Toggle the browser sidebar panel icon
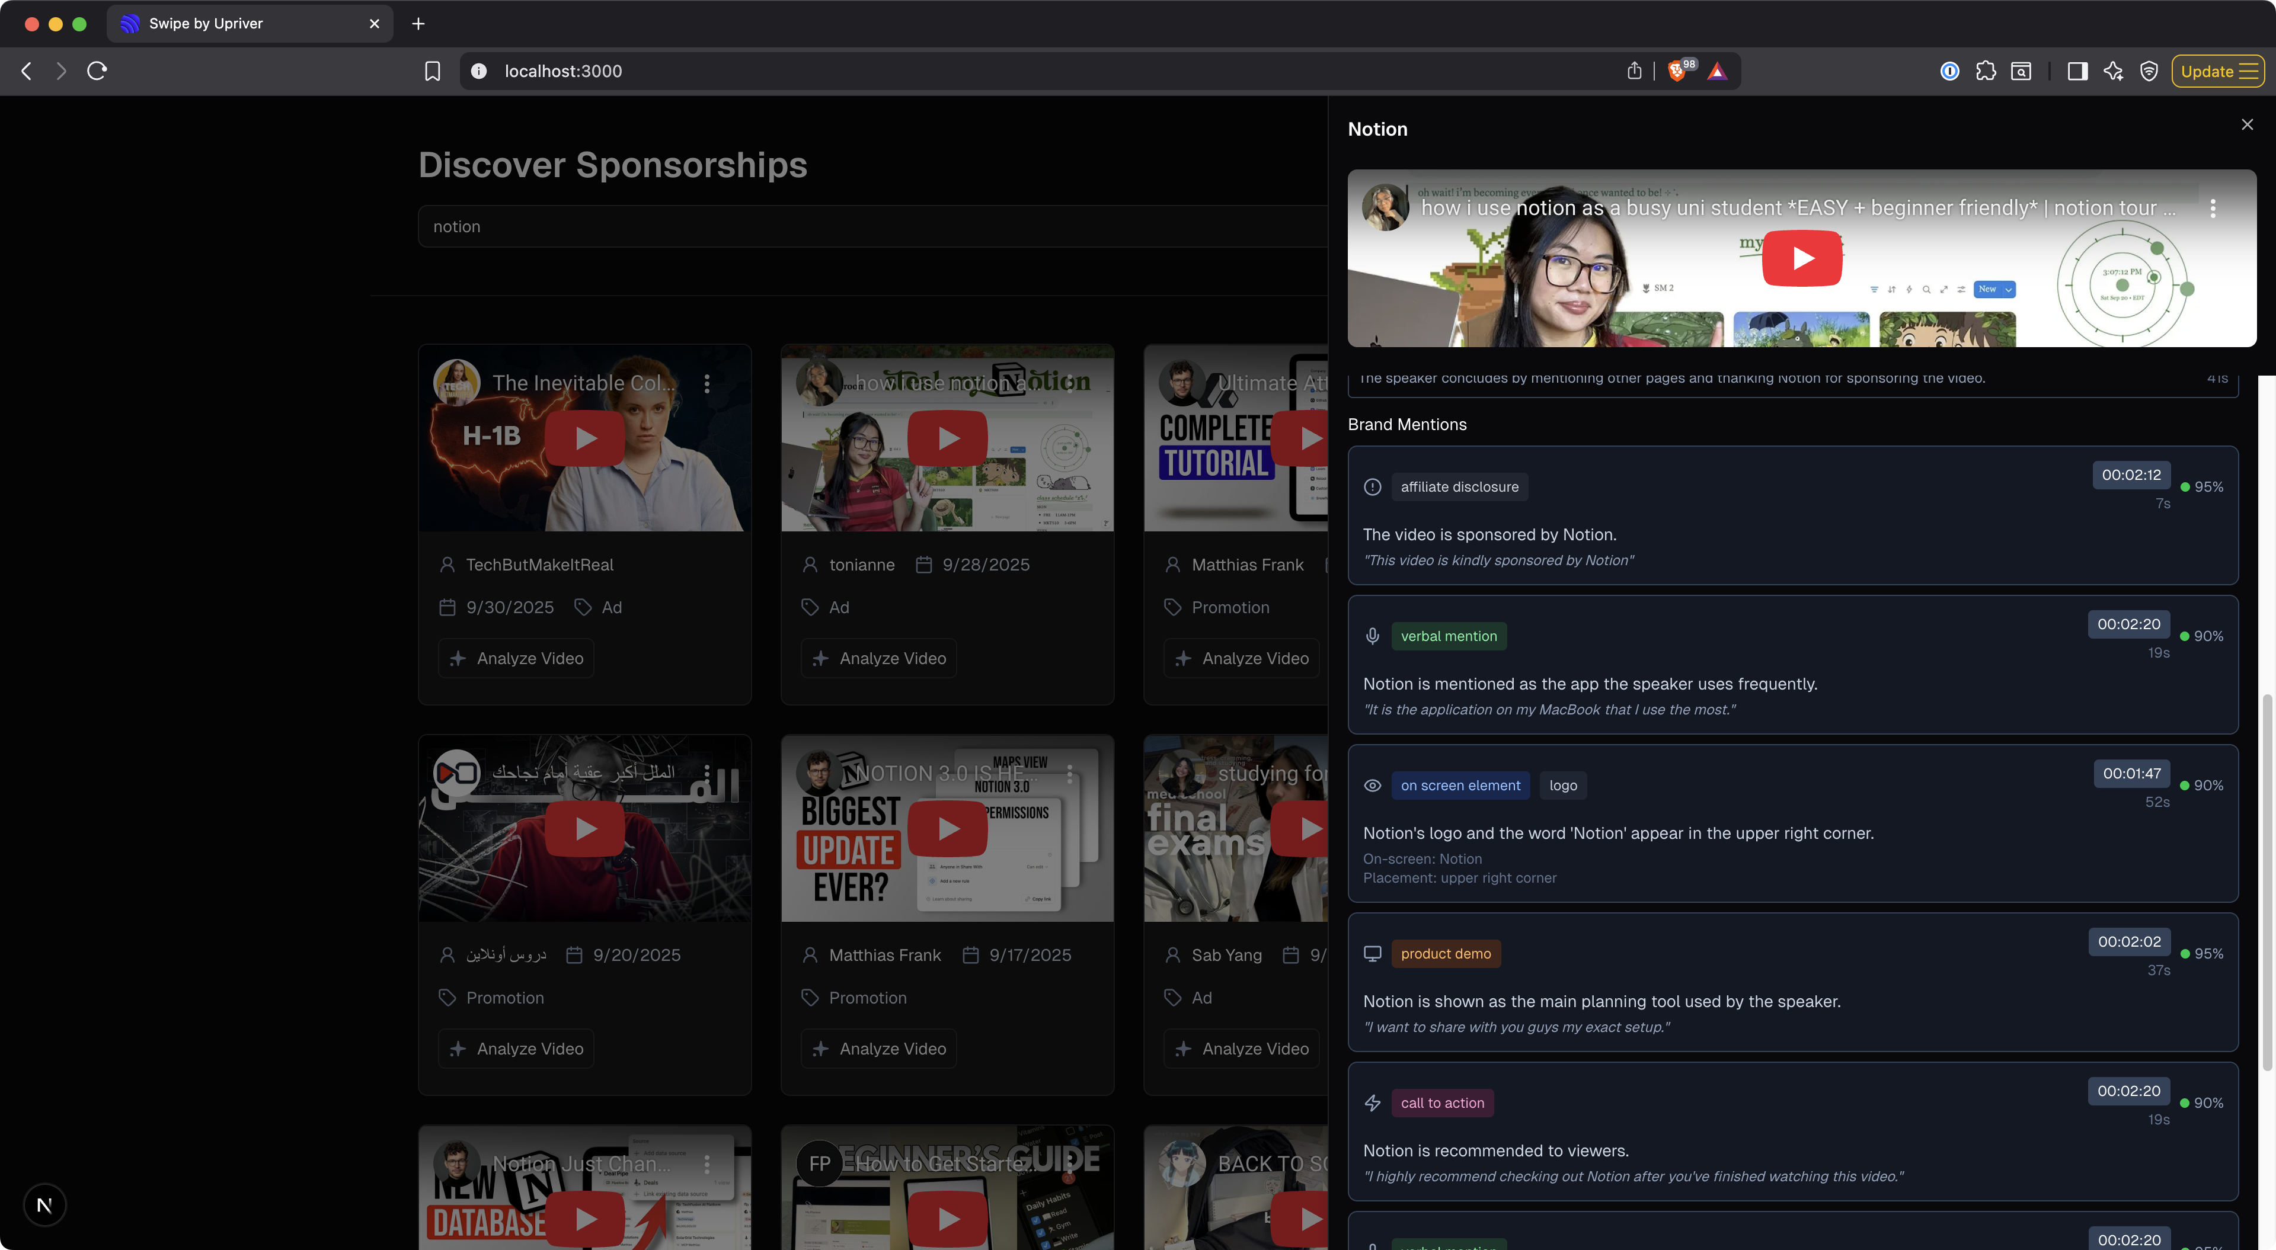 [2077, 72]
